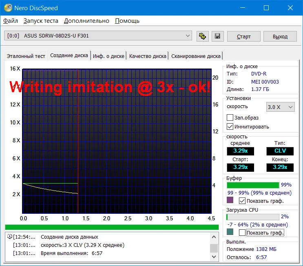Screen dimensions: 303x266
Task: Close the Nero DiscSpeed window
Action: tap(290, 8)
